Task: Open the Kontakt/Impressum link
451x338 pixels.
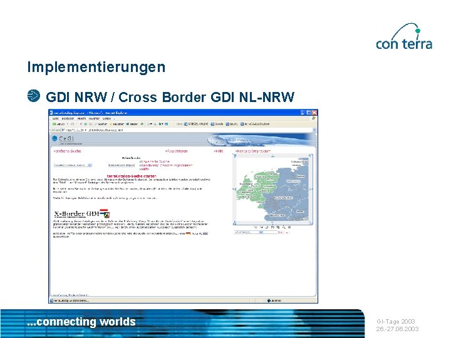Action: pos(253,151)
